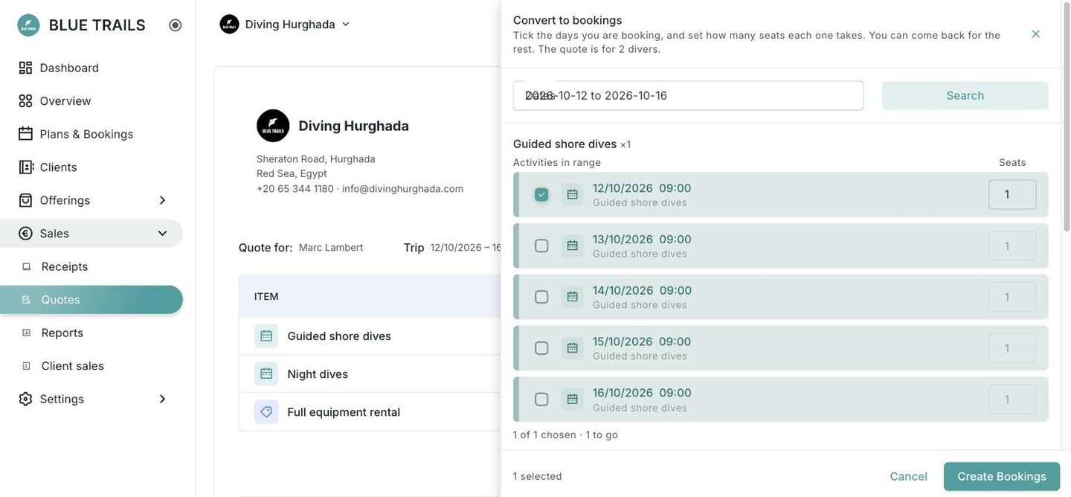Viewport: 1071px width, 497px height.
Task: Click seats field for 13/10/2026 activity
Action: coord(1012,246)
